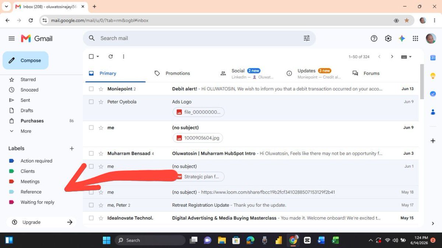The width and height of the screenshot is (442, 248).
Task: Open the Sent folder
Action: click(25, 100)
